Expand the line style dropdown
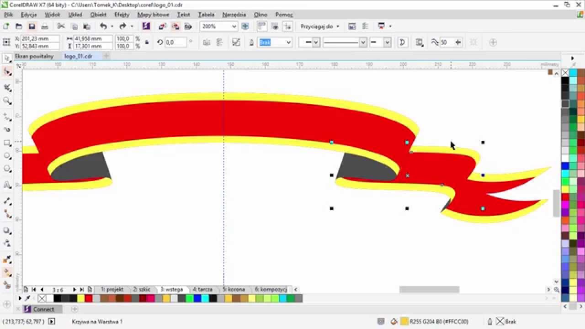This screenshot has height=329, width=585. [x=363, y=42]
